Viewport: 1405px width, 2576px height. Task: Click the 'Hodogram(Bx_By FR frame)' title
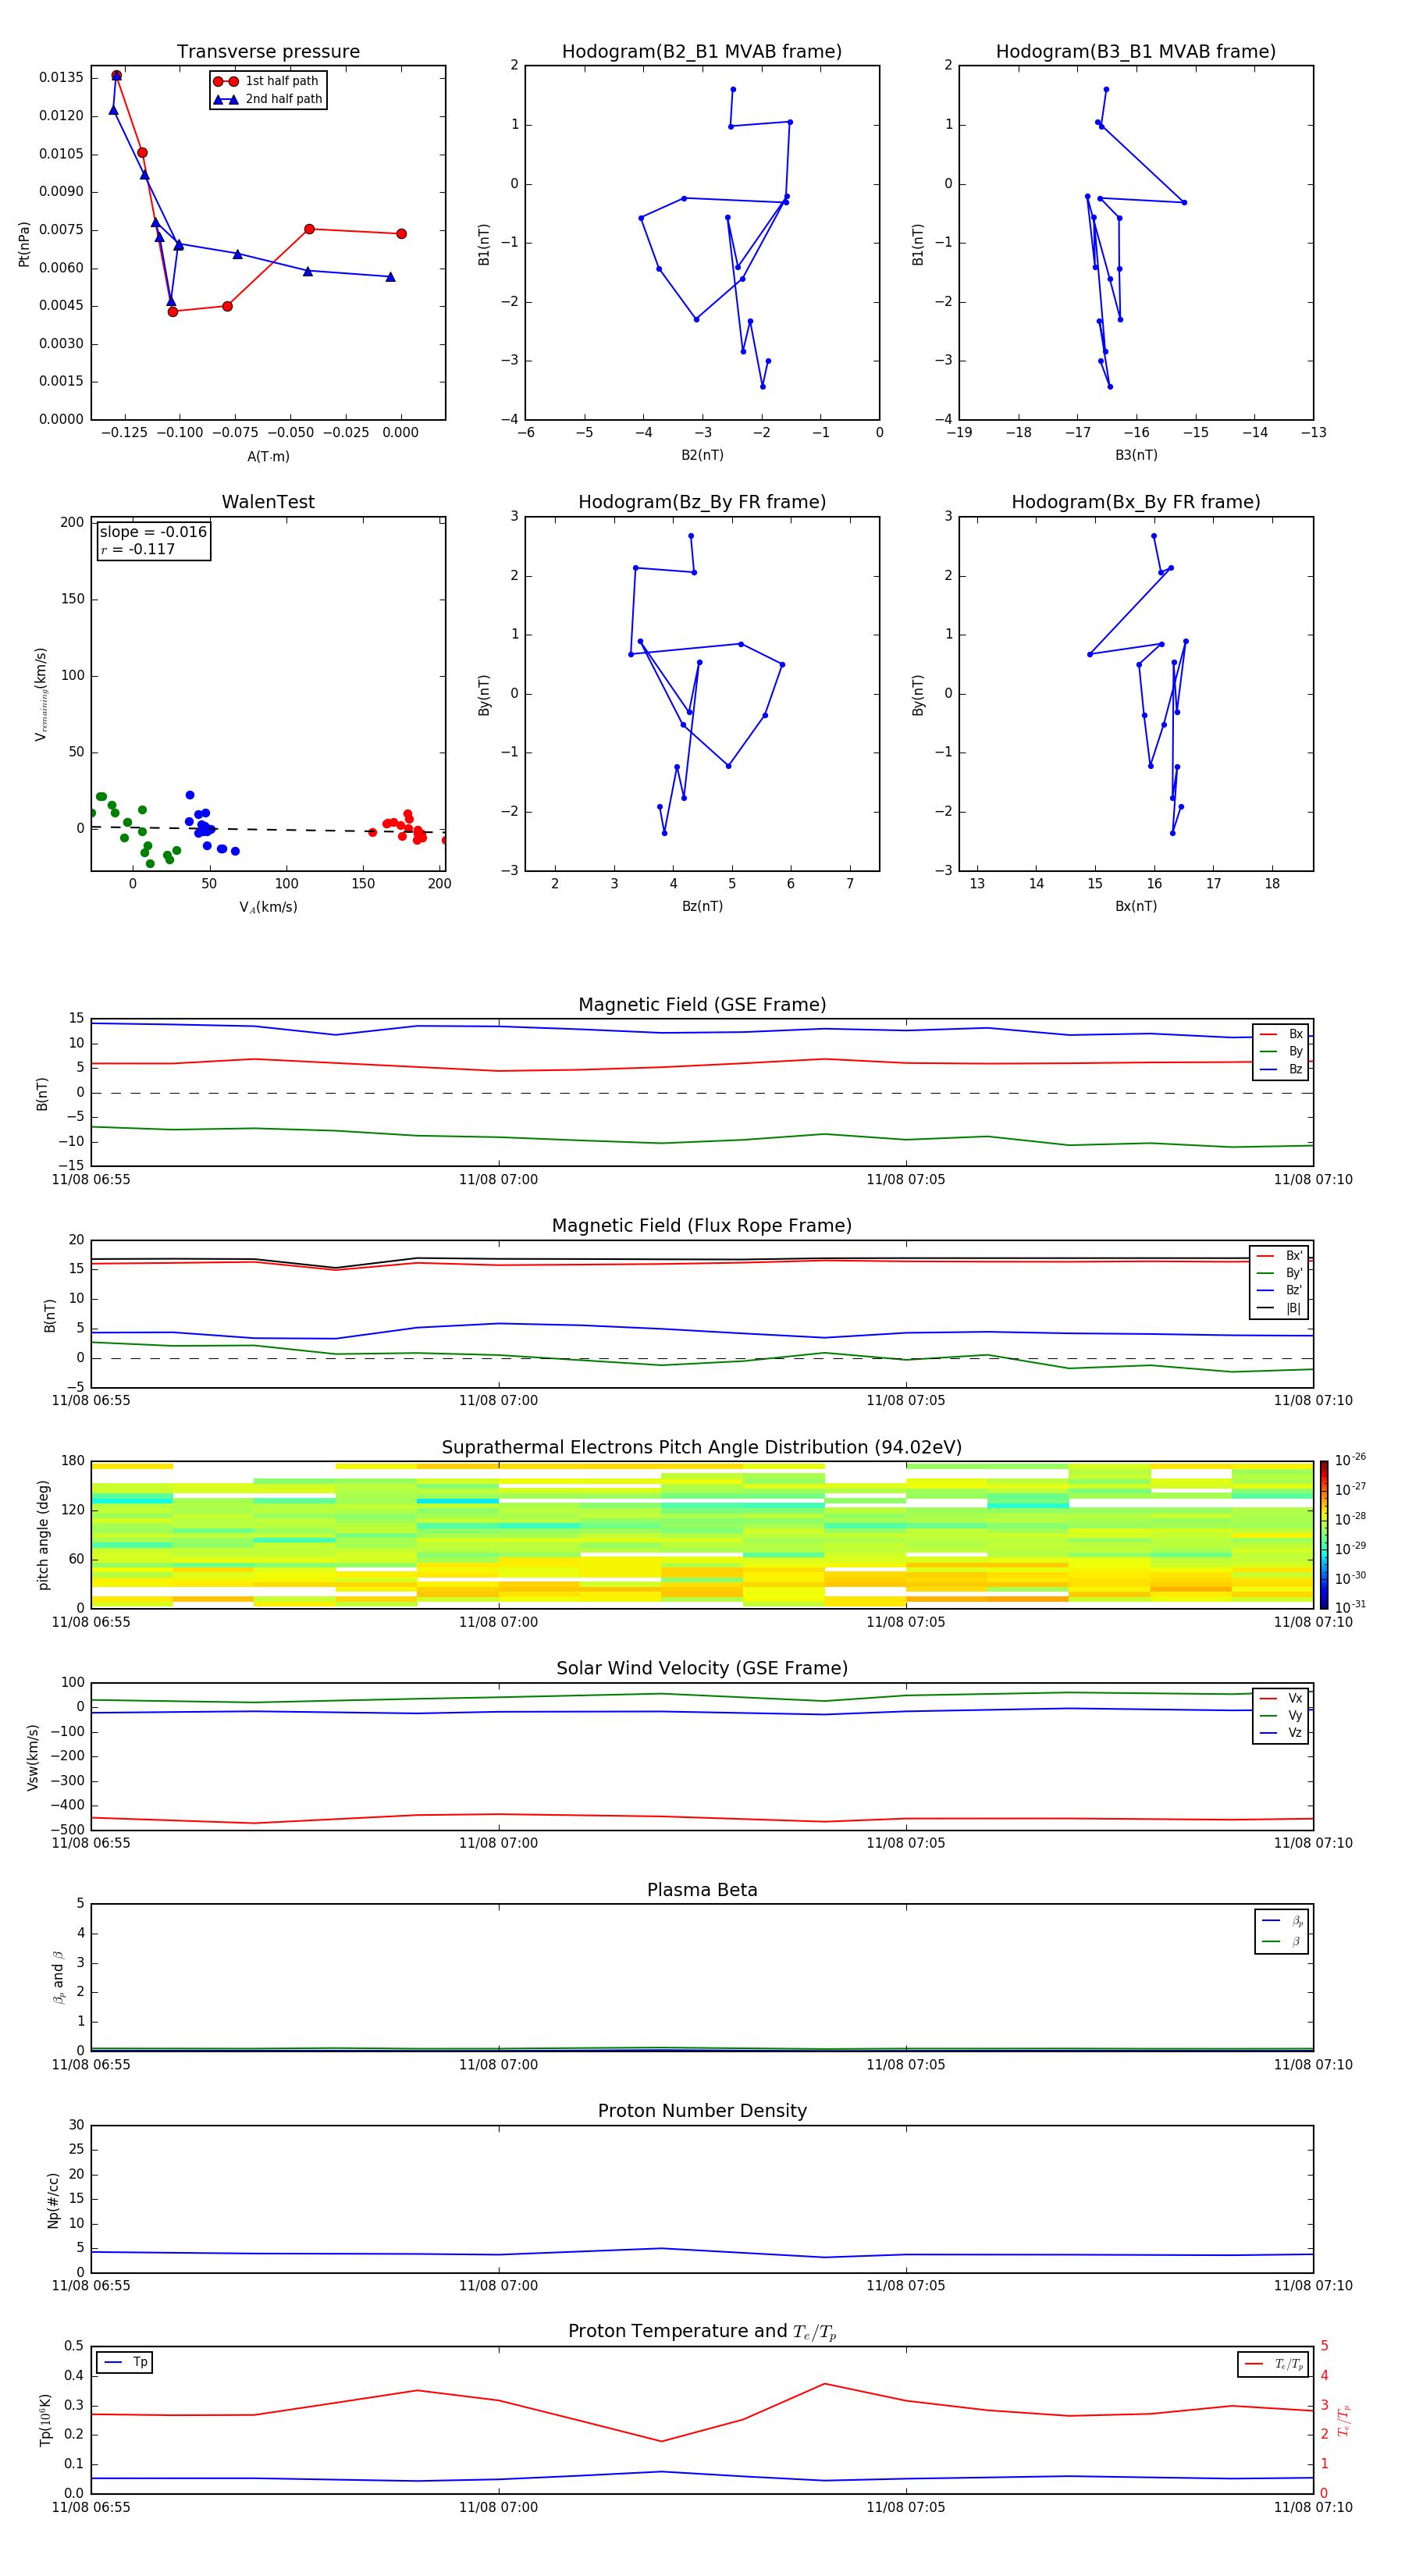click(x=1136, y=502)
